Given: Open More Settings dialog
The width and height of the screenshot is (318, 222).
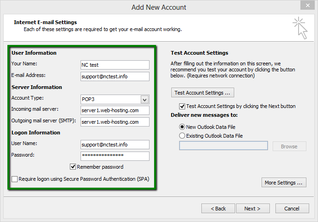Looking at the screenshot, I should 284,183.
